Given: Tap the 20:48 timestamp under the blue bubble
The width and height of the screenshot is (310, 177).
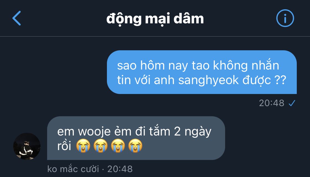Looking at the screenshot, I should click(271, 103).
